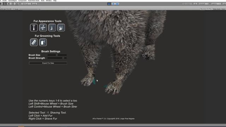The height and width of the screenshot is (127, 226).
Task: Click the 'Left Shift+Mouse Wheel = Brush Size' hint
Action: click(x=51, y=104)
